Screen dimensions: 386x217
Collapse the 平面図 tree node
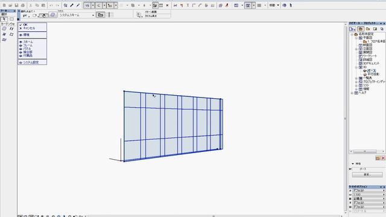(356, 38)
